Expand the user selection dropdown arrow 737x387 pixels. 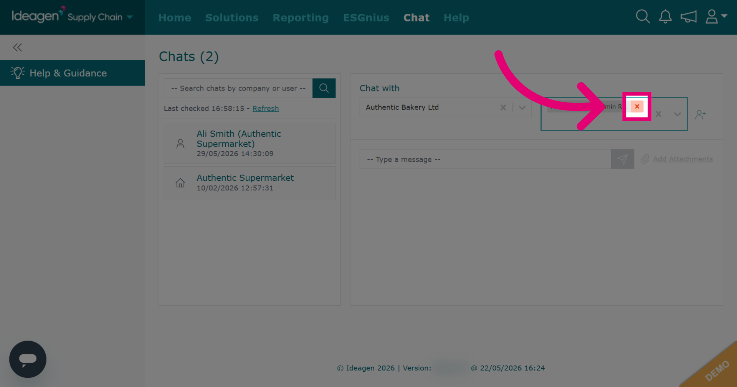pyautogui.click(x=678, y=114)
